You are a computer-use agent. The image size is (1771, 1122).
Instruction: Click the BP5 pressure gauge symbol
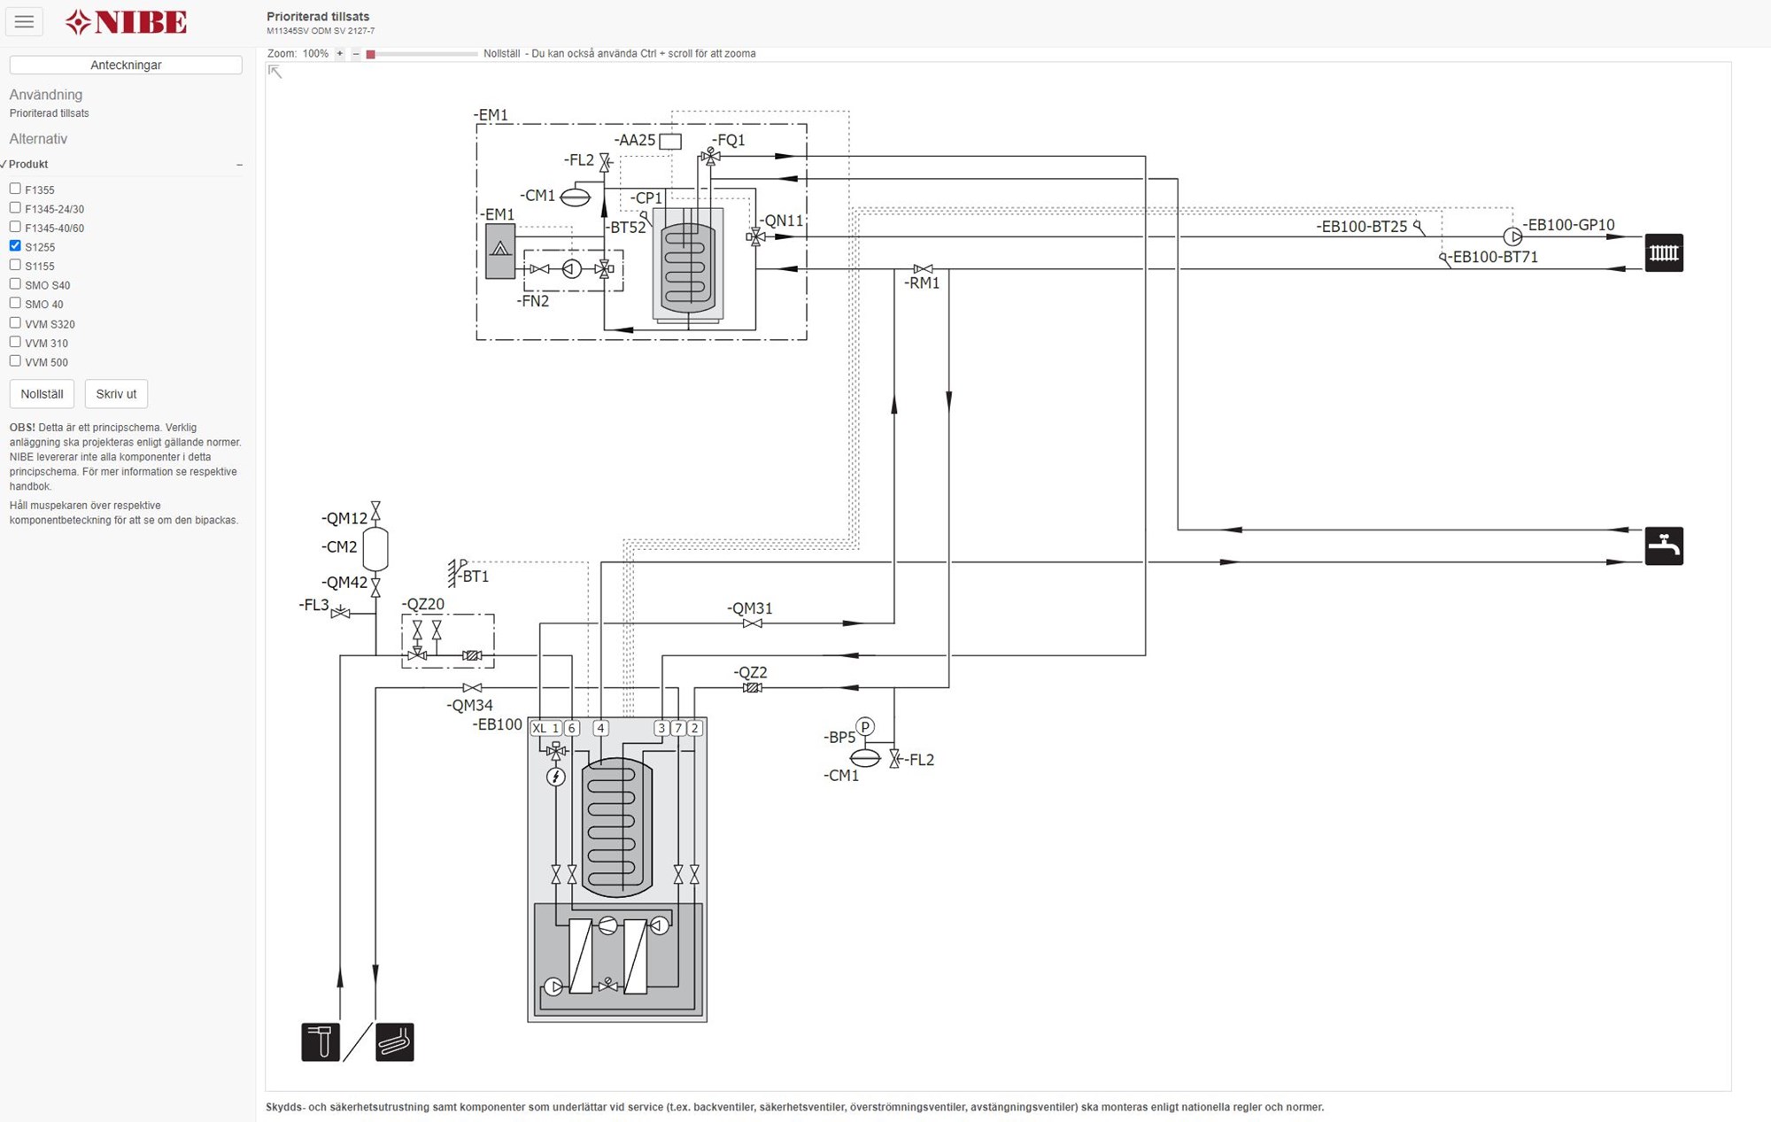click(x=865, y=727)
